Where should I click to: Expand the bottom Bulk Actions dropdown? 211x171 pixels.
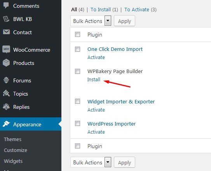91,162
